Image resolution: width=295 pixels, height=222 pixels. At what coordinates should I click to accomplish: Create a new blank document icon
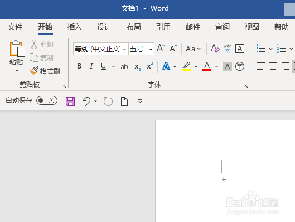(124, 102)
